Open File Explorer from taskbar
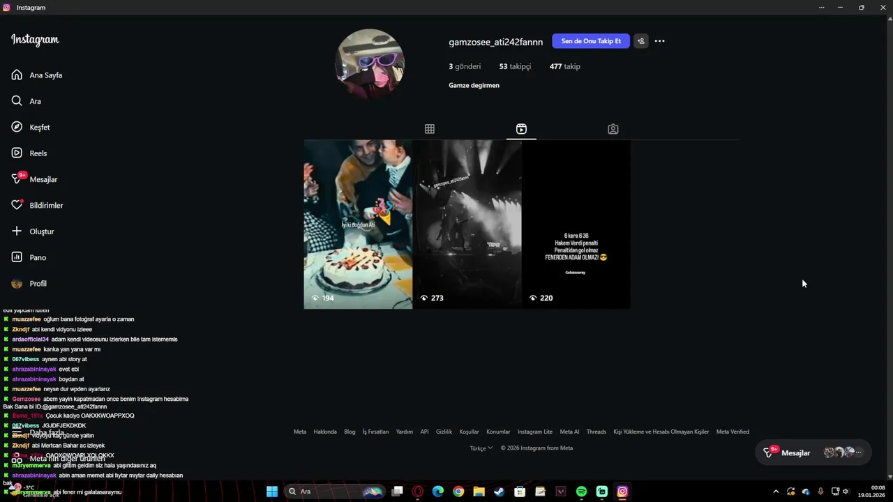 (479, 492)
